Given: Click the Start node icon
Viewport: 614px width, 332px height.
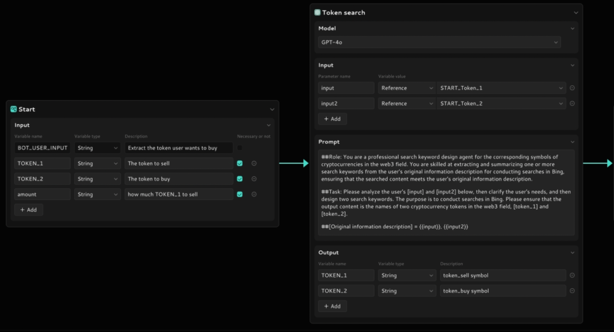Looking at the screenshot, I should [x=14, y=109].
